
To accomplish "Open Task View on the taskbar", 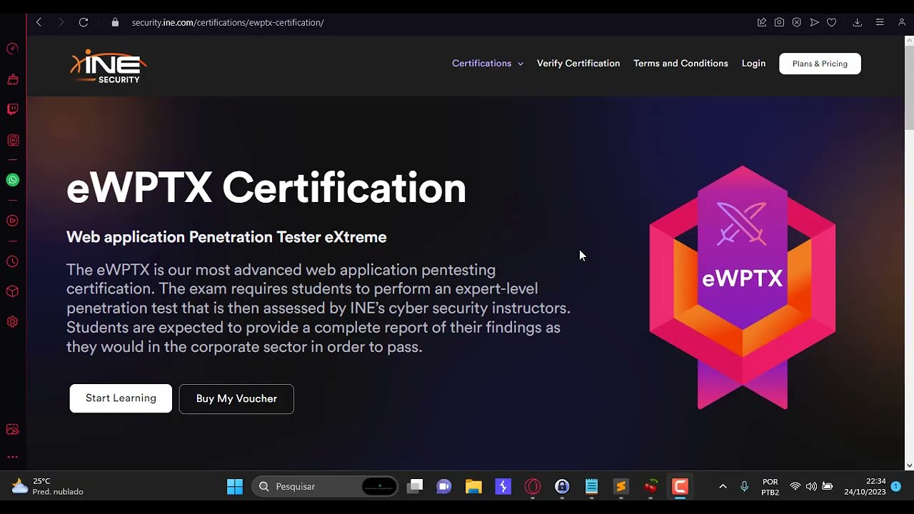I will click(415, 486).
